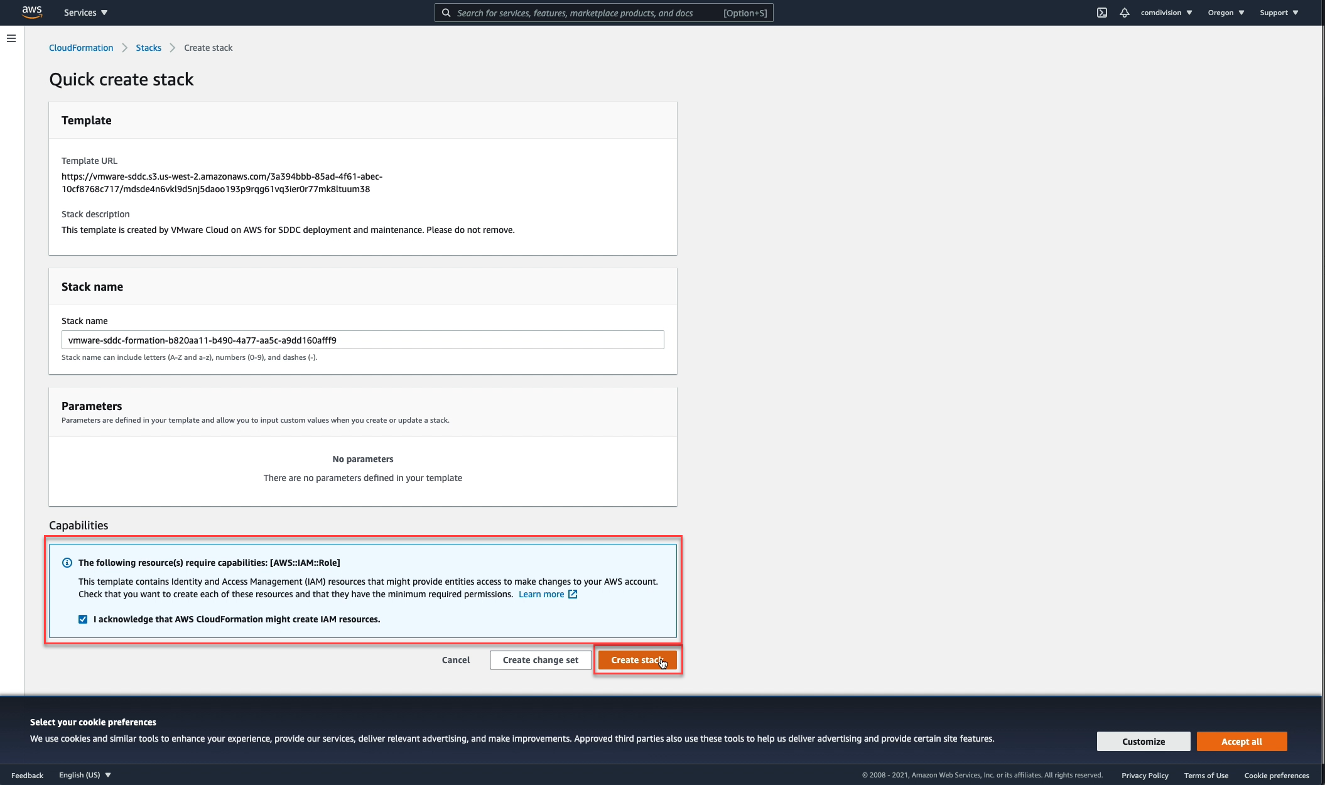Open the notifications bell icon
The width and height of the screenshot is (1325, 785).
point(1125,13)
